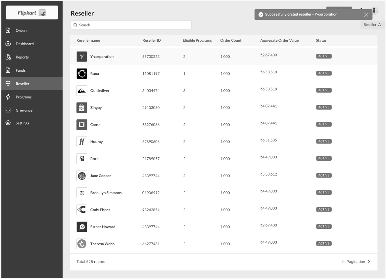386x279 pixels.
Task: Click the ACTIVE badge in Theresa Webb's row
Action: pos(324,243)
